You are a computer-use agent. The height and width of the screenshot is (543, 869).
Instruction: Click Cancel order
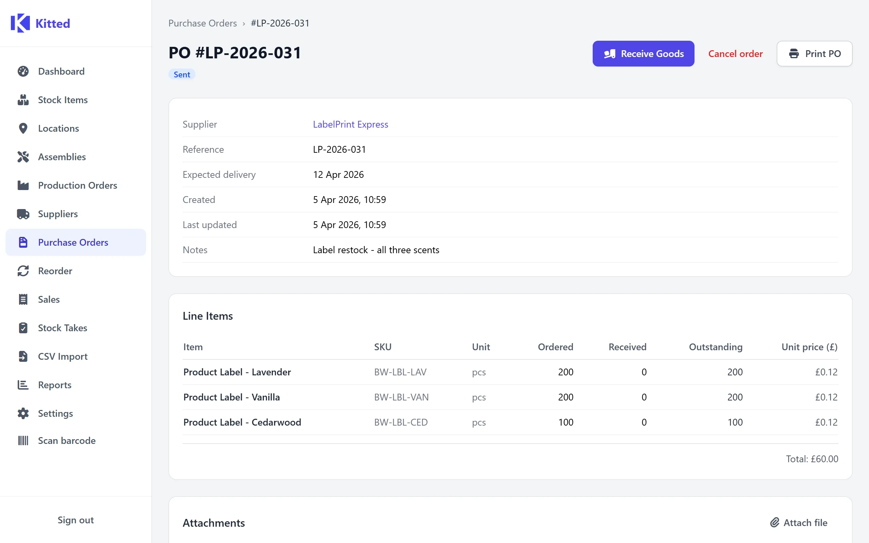tap(735, 54)
